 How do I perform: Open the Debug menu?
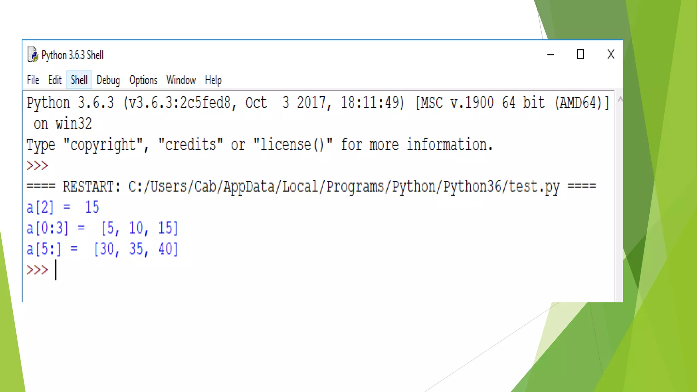point(108,80)
